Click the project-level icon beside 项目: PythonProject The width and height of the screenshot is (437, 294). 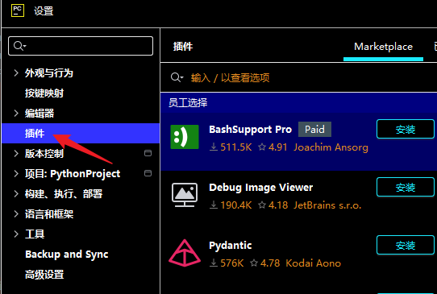pyautogui.click(x=148, y=173)
